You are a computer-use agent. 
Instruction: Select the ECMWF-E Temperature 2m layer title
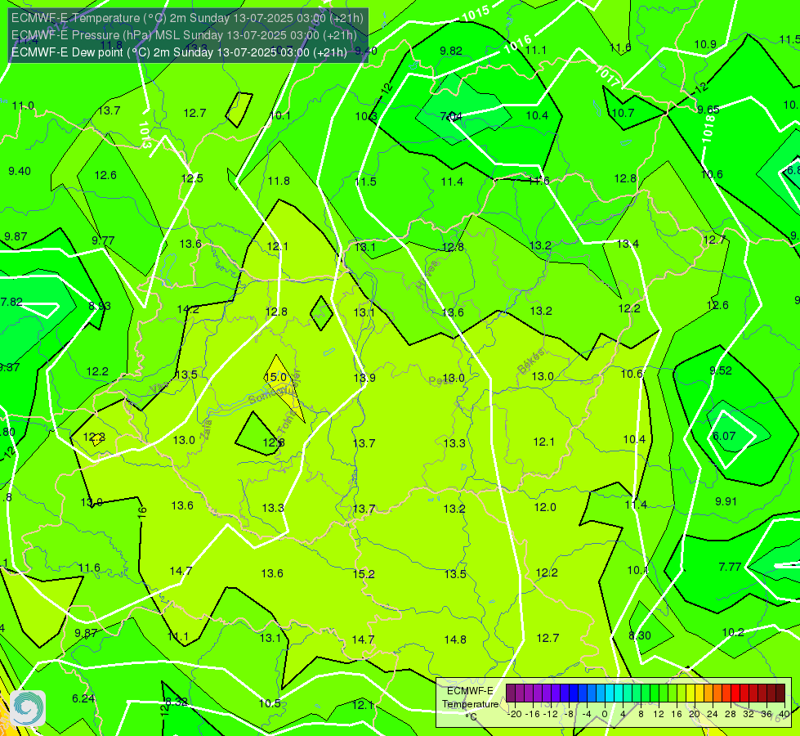tap(187, 18)
